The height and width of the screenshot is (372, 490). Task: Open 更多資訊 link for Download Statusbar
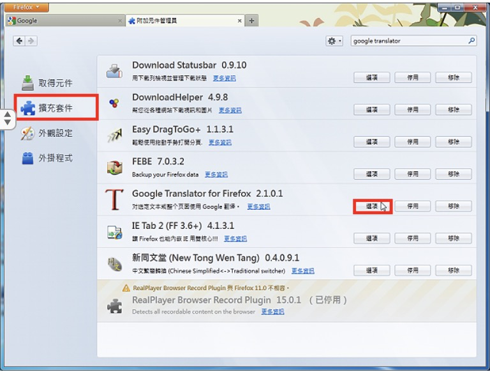pyautogui.click(x=225, y=78)
